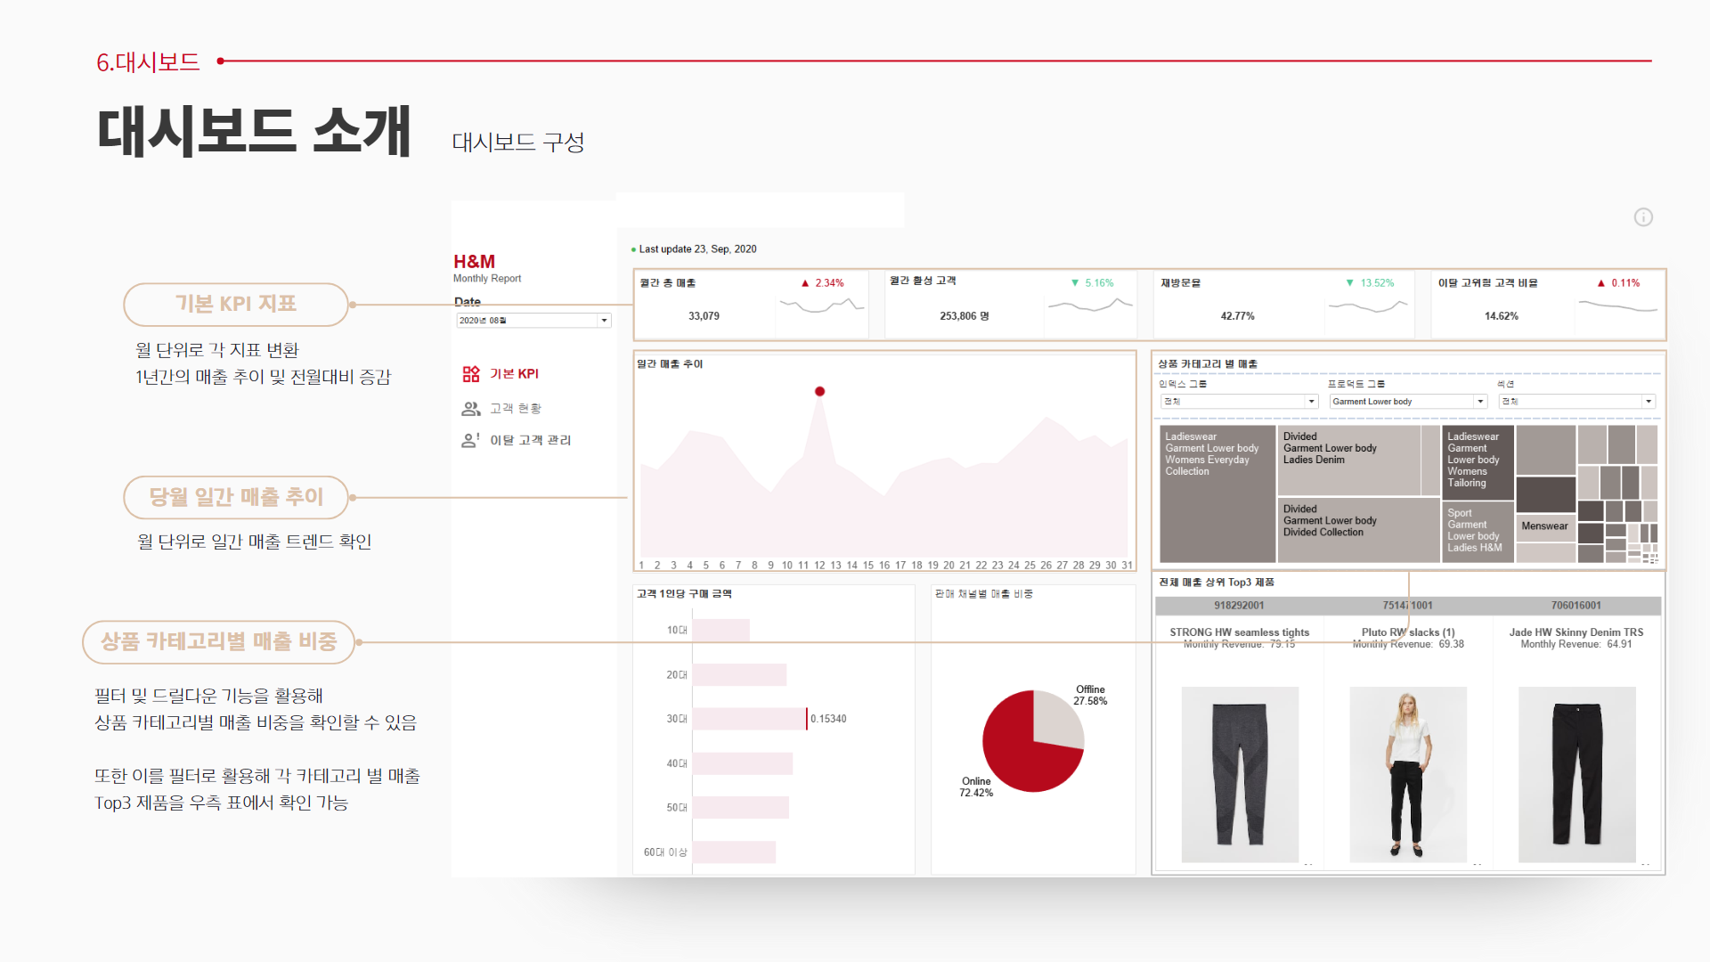
Task: Click the red up-arrow beside 2.34%
Action: tap(805, 283)
